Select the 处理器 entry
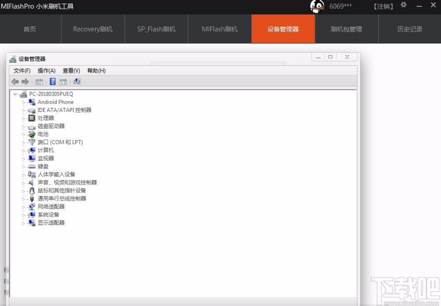 (x=46, y=118)
